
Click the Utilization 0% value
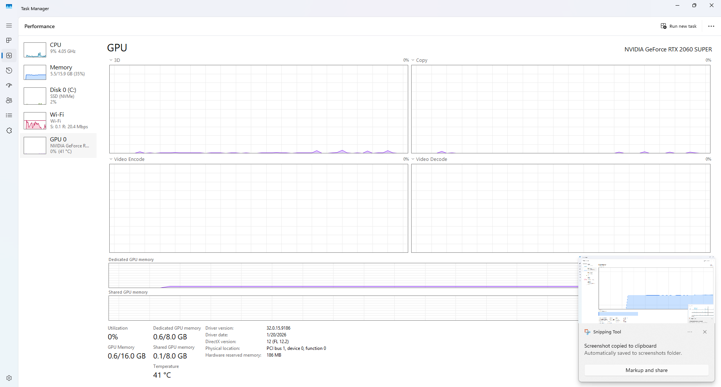(x=113, y=337)
